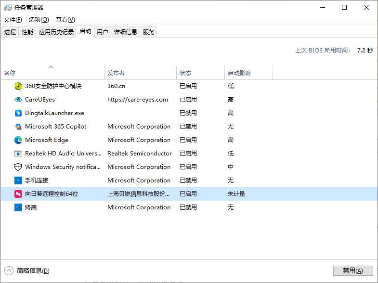The image size is (378, 283).
Task: Select the 360安全防护中心模块 row name
Action: [53, 86]
